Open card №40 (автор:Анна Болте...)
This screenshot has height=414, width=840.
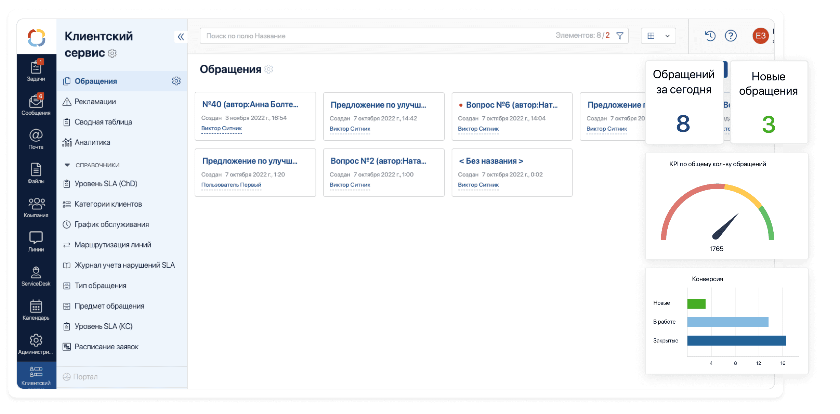tap(250, 104)
